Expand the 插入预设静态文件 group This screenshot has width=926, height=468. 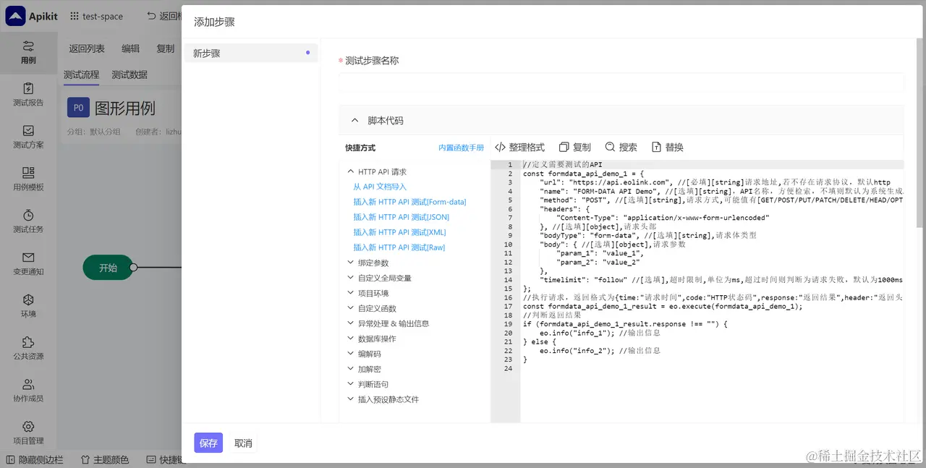click(351, 399)
